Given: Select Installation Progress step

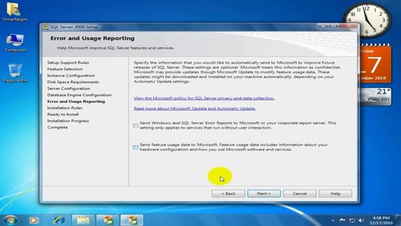Looking at the screenshot, I should tap(68, 121).
